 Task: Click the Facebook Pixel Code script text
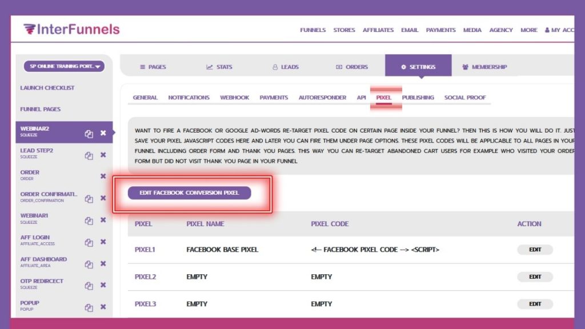(x=375, y=250)
